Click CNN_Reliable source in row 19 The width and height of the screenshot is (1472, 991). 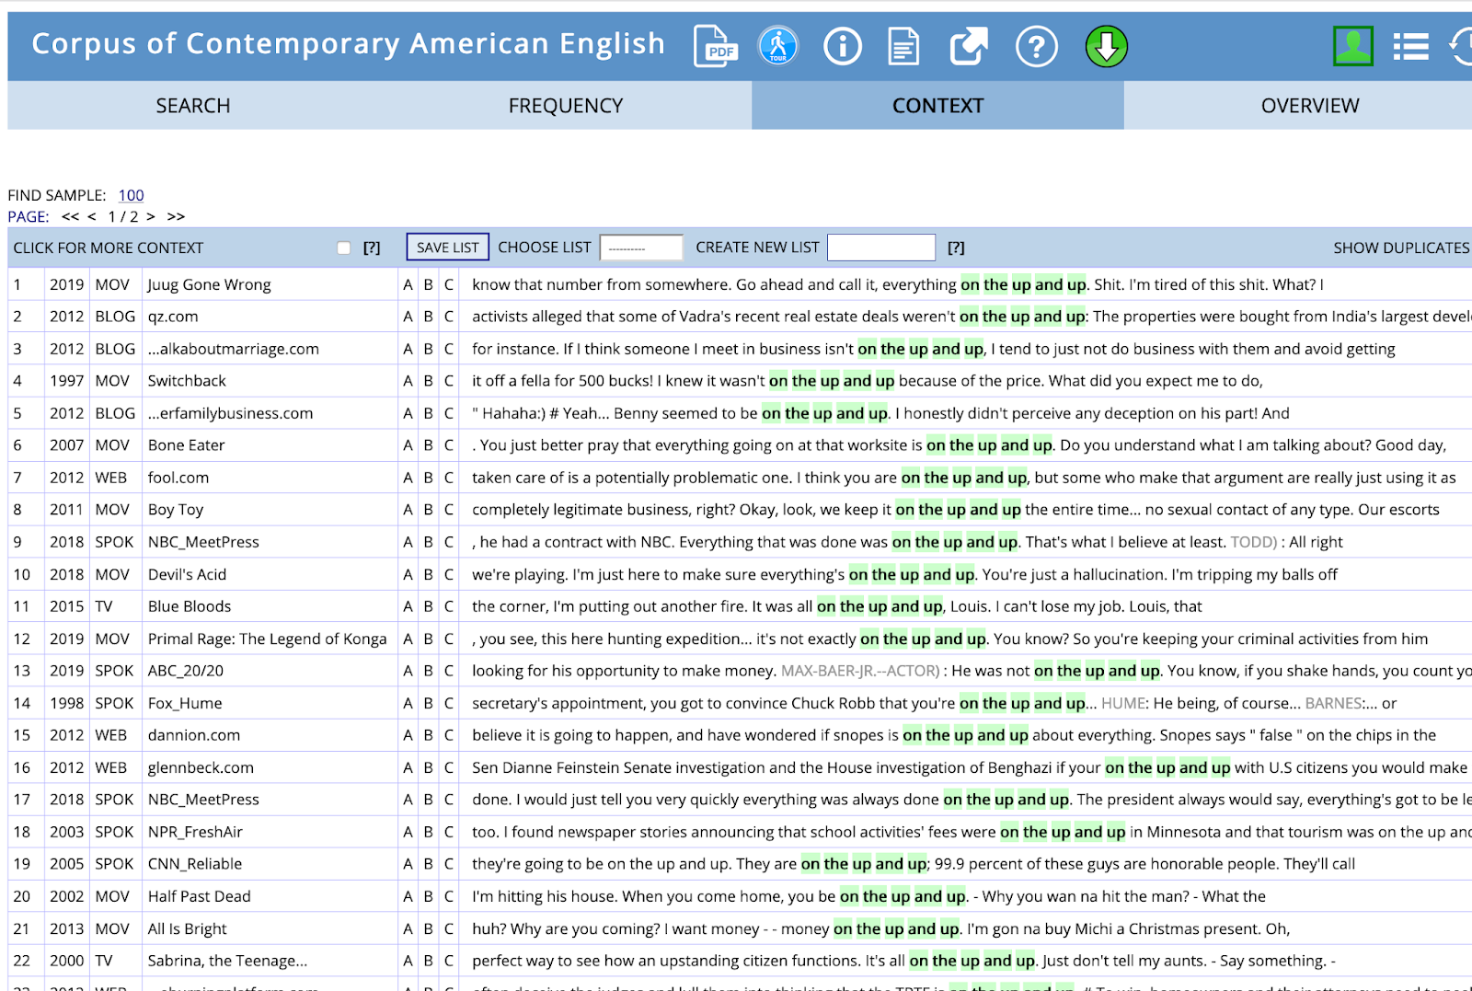(195, 864)
